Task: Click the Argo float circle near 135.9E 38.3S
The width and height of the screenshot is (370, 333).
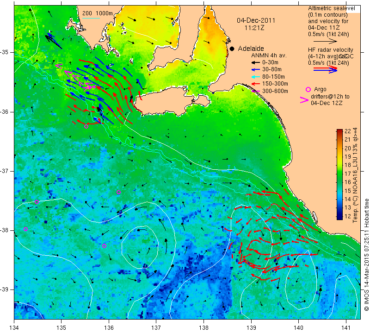Action: tap(104, 246)
